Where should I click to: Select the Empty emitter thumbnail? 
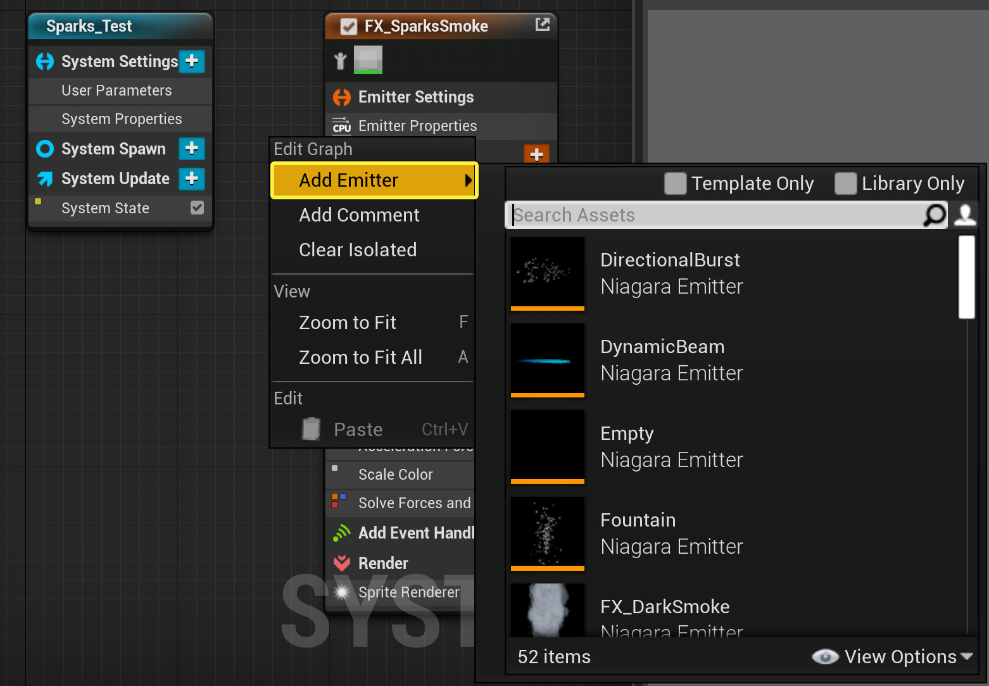coord(548,447)
